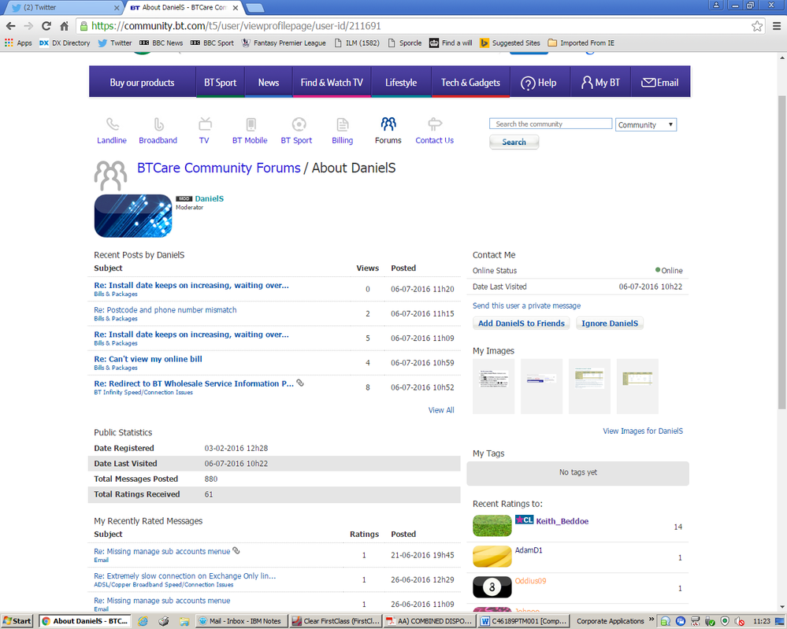Open Re: Redirect to BT Wholesale Service post
The width and height of the screenshot is (787, 629).
click(194, 383)
